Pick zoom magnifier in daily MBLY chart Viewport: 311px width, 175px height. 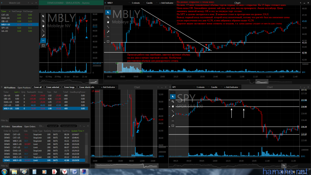[x=43, y=21]
